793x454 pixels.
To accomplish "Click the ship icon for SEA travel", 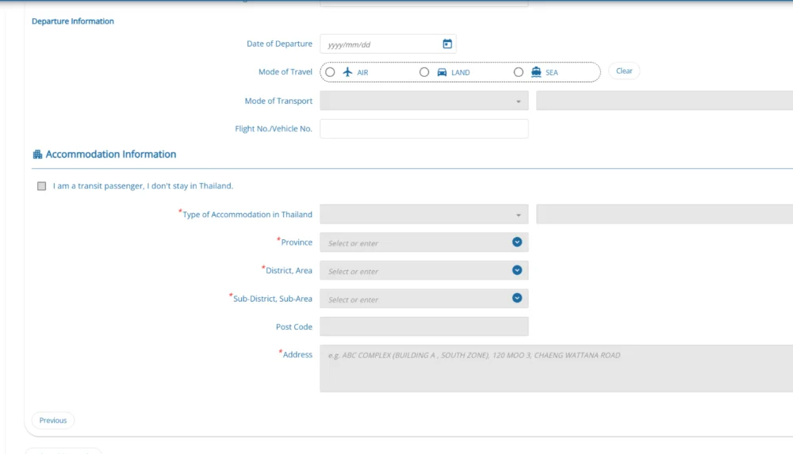I will point(536,72).
